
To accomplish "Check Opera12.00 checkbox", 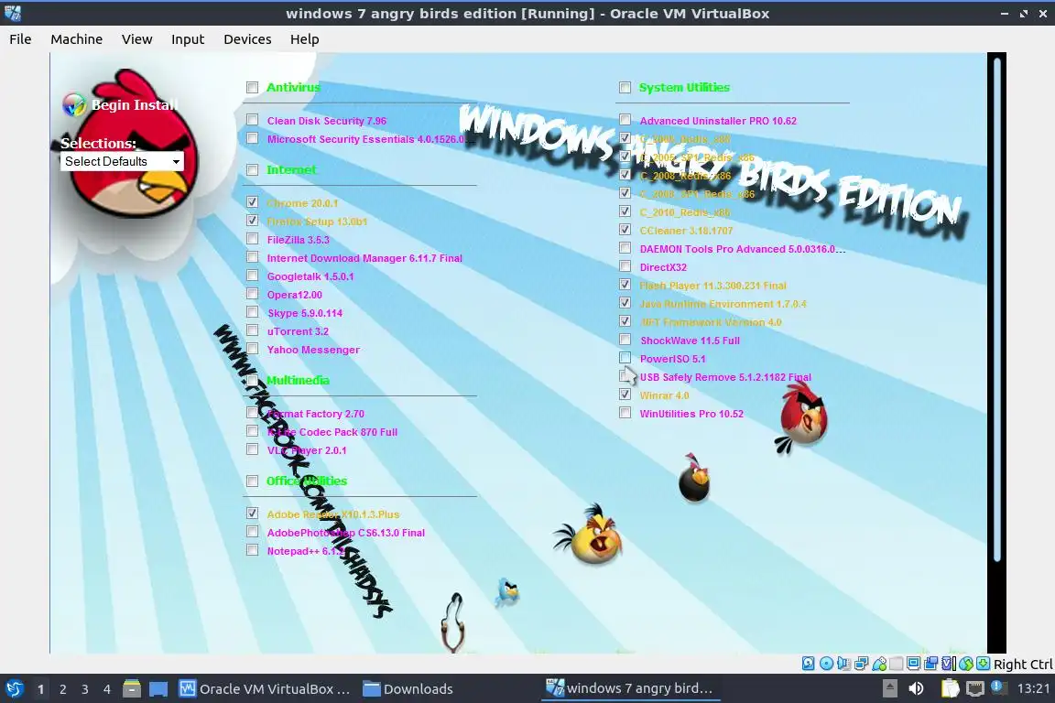I will 253,293.
